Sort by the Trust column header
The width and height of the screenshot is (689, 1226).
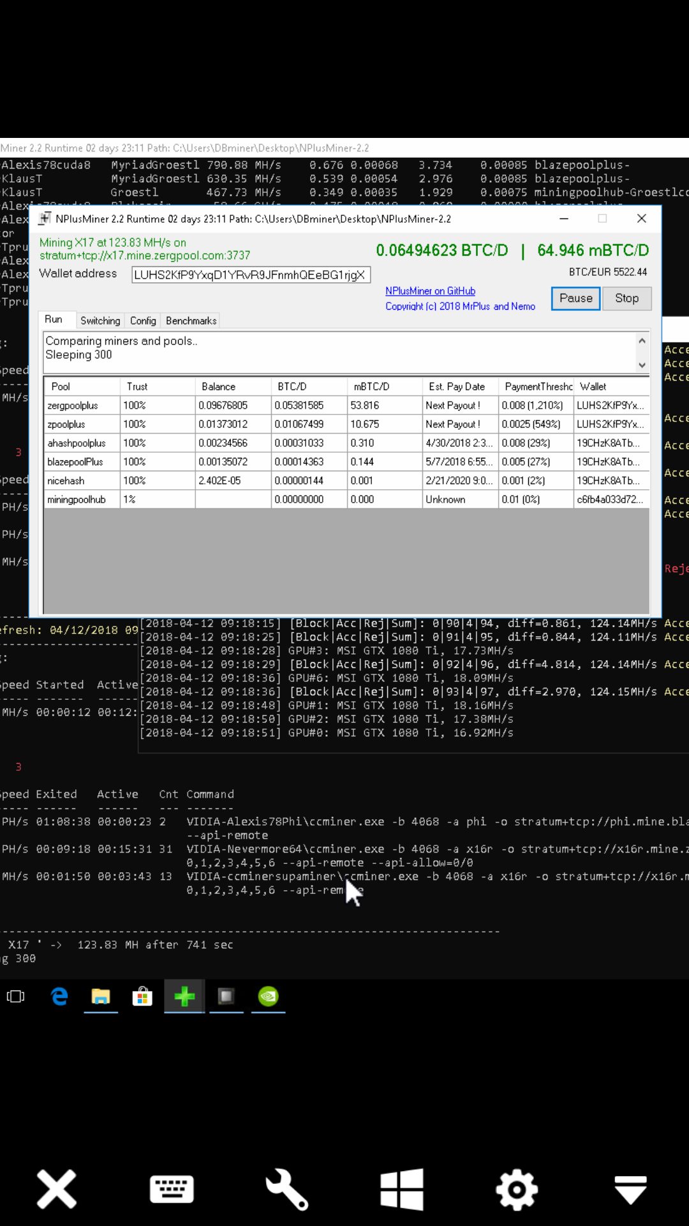point(158,386)
